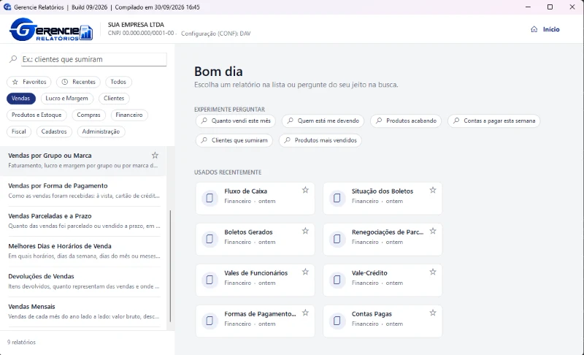Open the Contas Pagas recent card
584x355 pixels.
click(383, 321)
